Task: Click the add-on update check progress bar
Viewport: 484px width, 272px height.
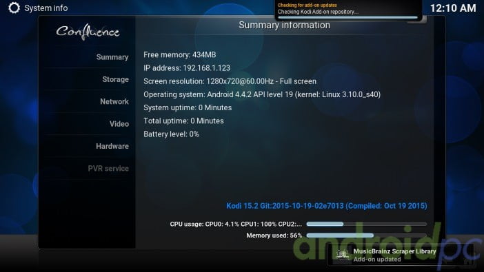Action: coord(347,18)
